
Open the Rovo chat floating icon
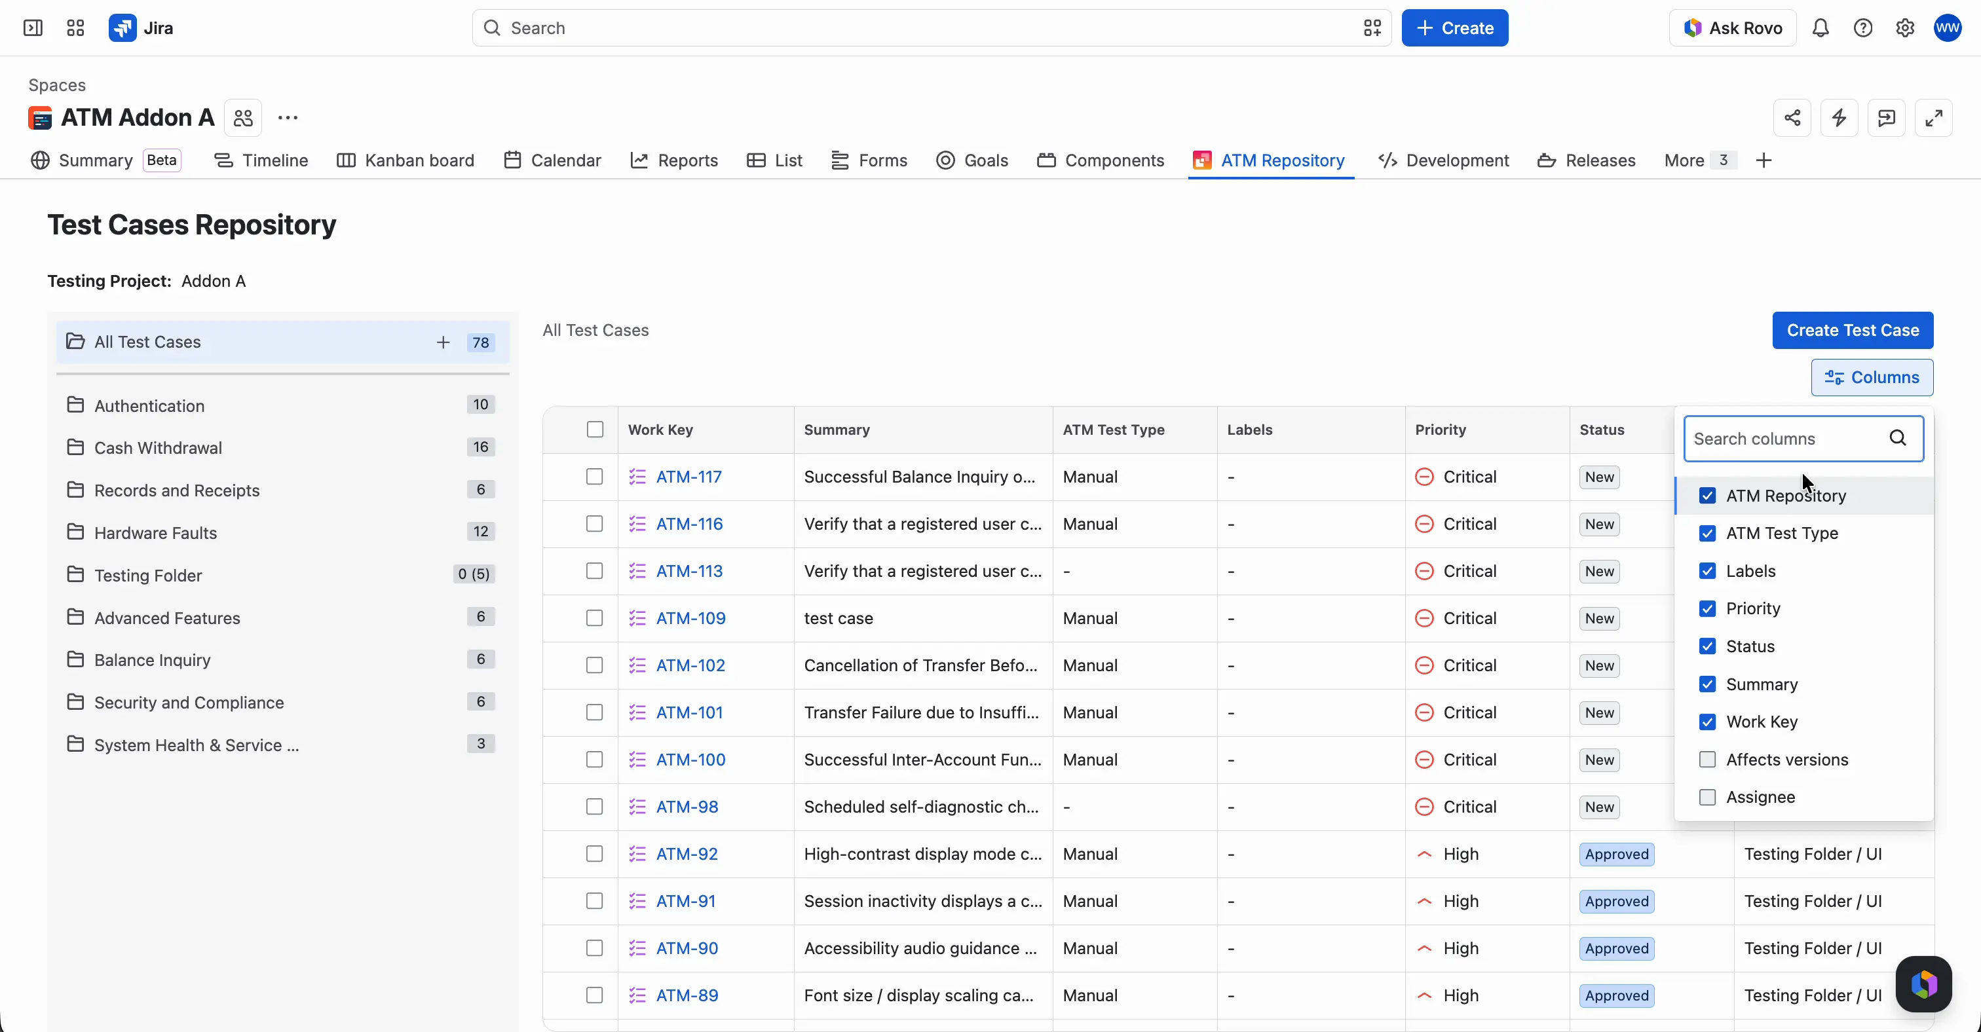tap(1923, 984)
